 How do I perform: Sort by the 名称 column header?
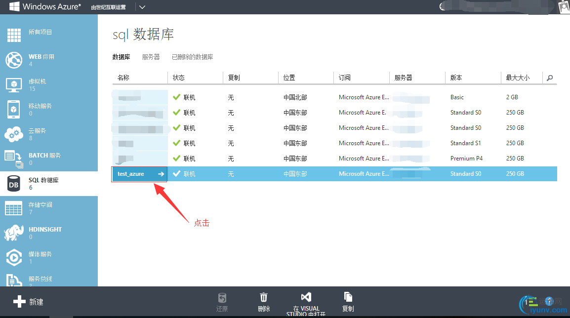[123, 78]
